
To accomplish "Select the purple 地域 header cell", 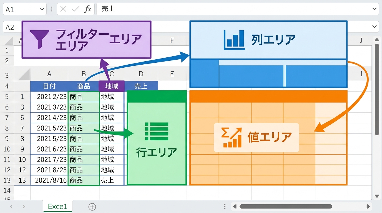I will coord(112,86).
